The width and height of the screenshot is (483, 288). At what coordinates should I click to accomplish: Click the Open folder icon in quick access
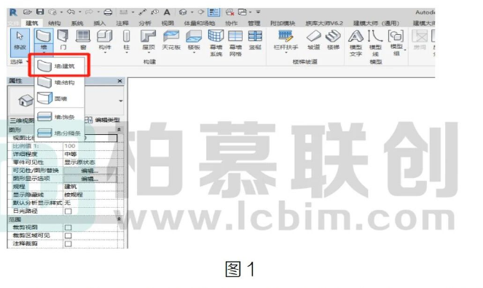tap(28, 12)
